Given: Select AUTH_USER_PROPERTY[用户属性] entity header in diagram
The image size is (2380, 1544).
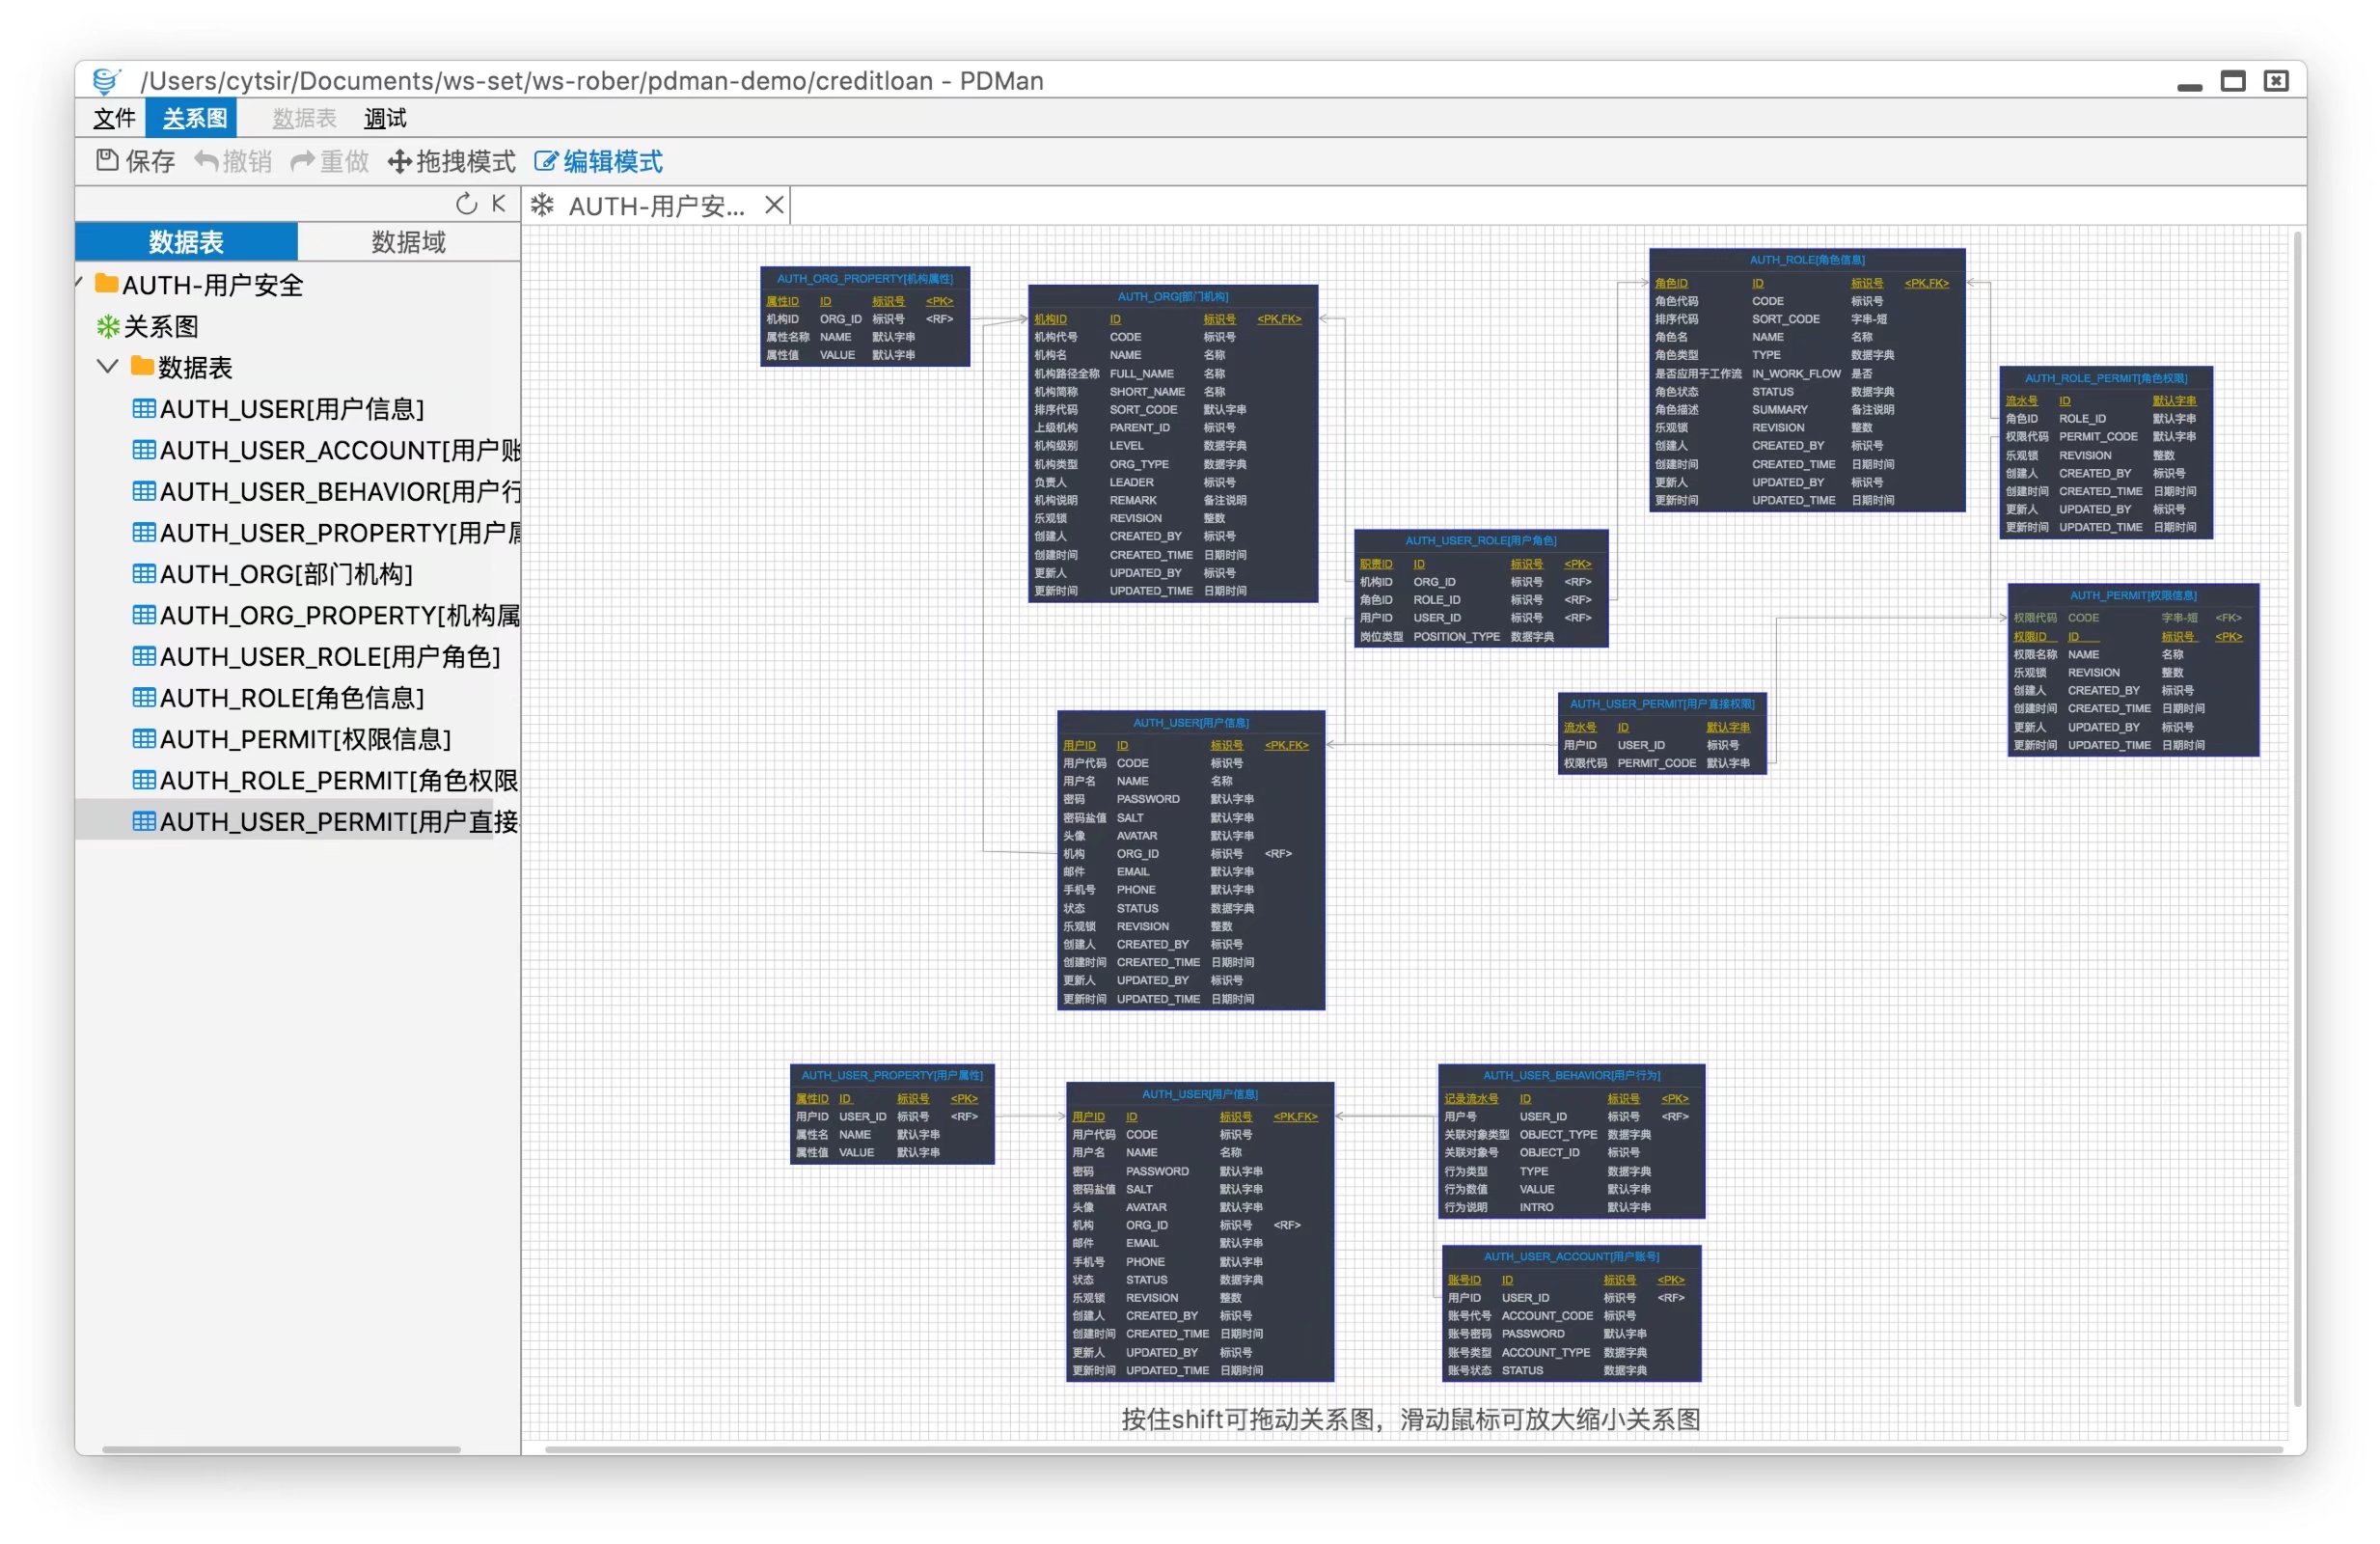Looking at the screenshot, I should click(x=891, y=1075).
